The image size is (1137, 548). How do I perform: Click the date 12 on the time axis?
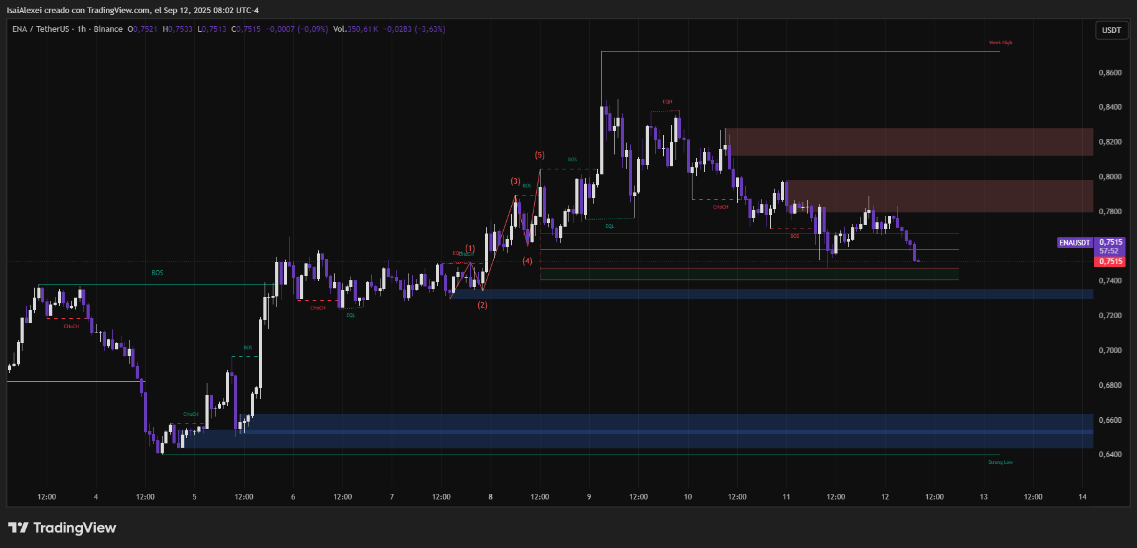point(885,497)
